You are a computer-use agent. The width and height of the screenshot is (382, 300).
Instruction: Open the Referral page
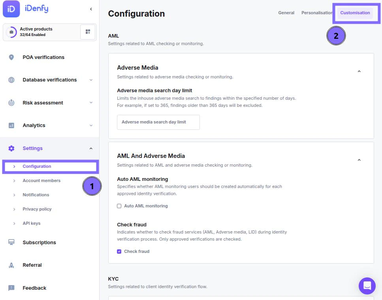click(x=32, y=265)
